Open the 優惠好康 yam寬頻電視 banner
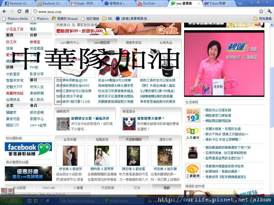 [28, 174]
